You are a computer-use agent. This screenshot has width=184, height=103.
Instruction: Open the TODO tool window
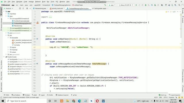6,95
